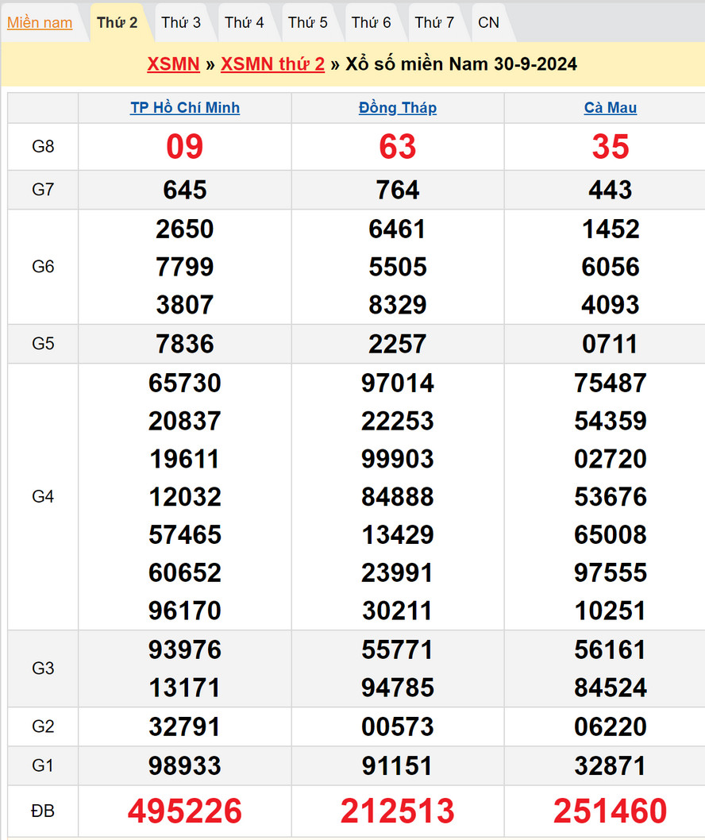Viewport: 705px width, 840px height.
Task: Open the Đồng Tháp column link
Action: (398, 108)
